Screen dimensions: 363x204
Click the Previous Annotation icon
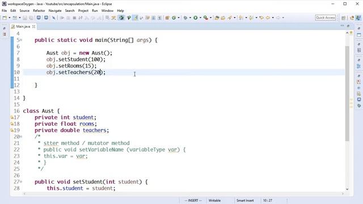[x=251, y=18]
